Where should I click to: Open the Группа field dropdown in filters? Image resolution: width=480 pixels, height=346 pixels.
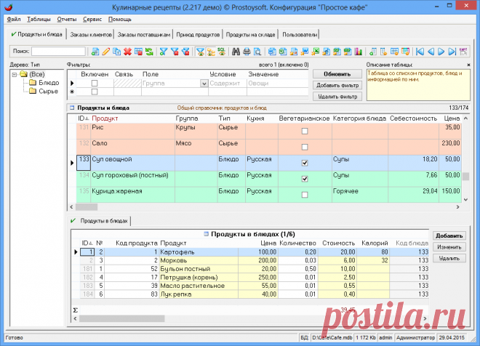pyautogui.click(x=204, y=83)
